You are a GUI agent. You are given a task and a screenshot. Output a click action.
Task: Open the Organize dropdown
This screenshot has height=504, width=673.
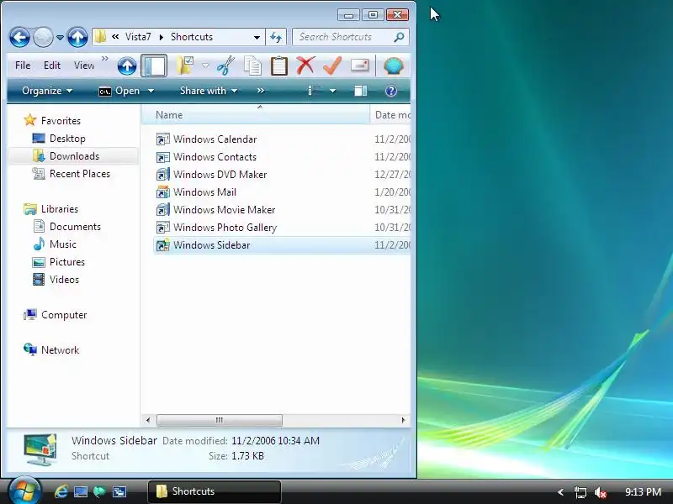click(x=47, y=91)
